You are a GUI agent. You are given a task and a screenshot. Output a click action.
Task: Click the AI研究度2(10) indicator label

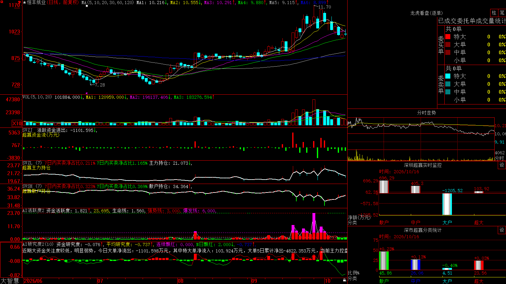pyautogui.click(x=38, y=244)
